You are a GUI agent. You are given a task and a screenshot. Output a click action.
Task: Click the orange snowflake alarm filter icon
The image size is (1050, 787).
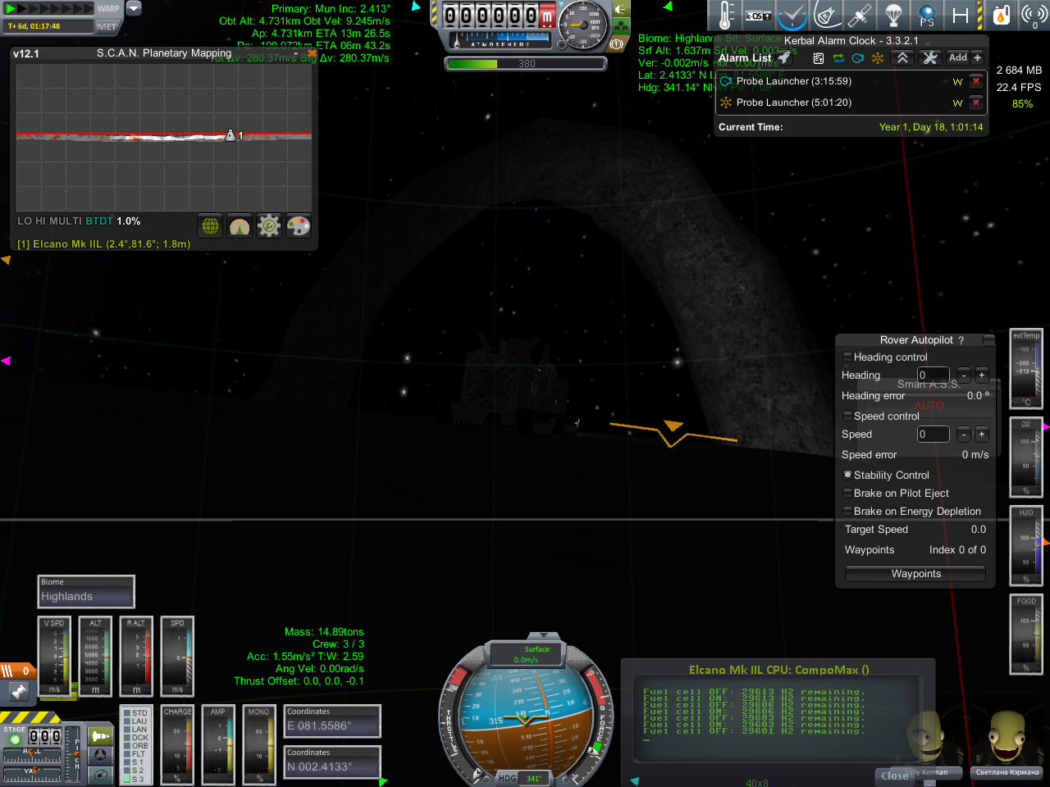tap(878, 58)
